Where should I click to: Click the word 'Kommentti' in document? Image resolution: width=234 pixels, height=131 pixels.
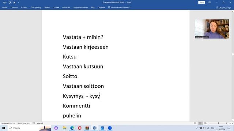(76, 106)
